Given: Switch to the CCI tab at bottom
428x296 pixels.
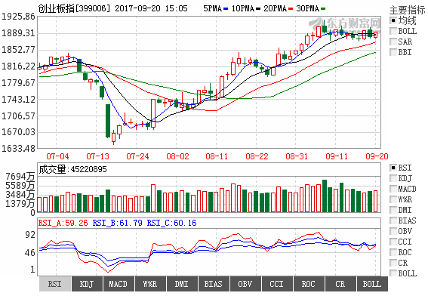Looking at the screenshot, I should pyautogui.click(x=277, y=284).
